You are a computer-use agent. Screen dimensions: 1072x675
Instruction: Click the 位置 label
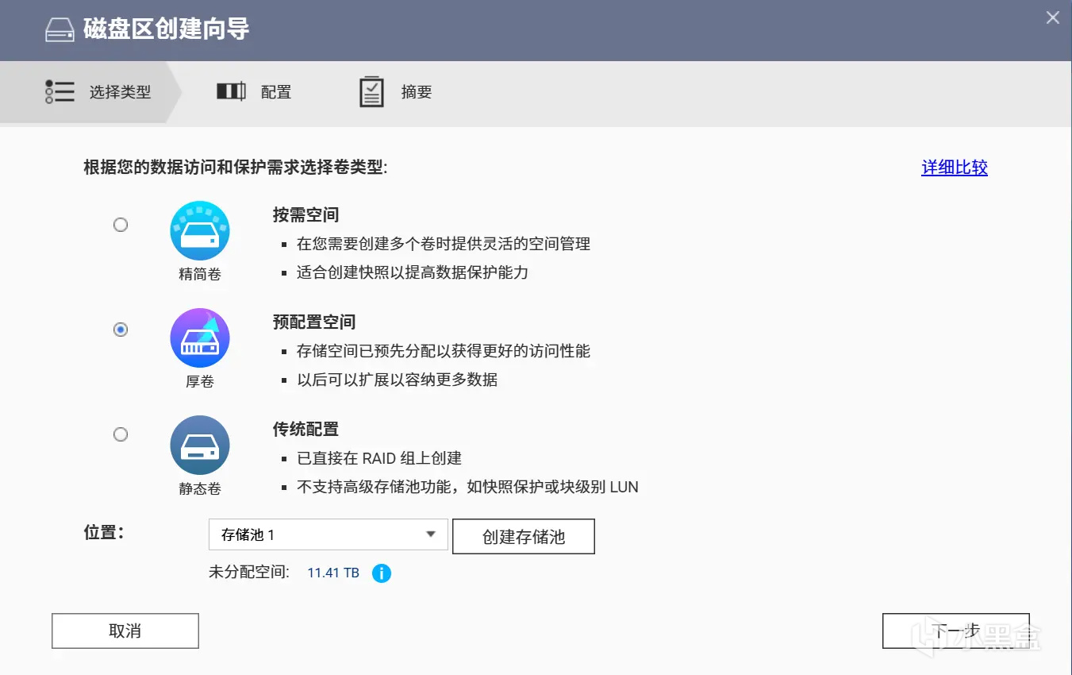point(104,533)
